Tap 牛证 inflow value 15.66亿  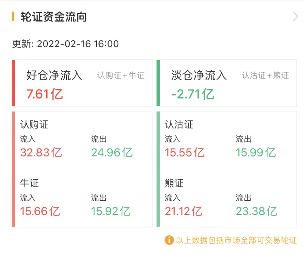(x=40, y=211)
